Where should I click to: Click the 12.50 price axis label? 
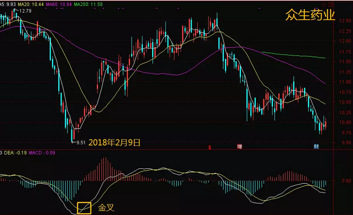(x=345, y=21)
